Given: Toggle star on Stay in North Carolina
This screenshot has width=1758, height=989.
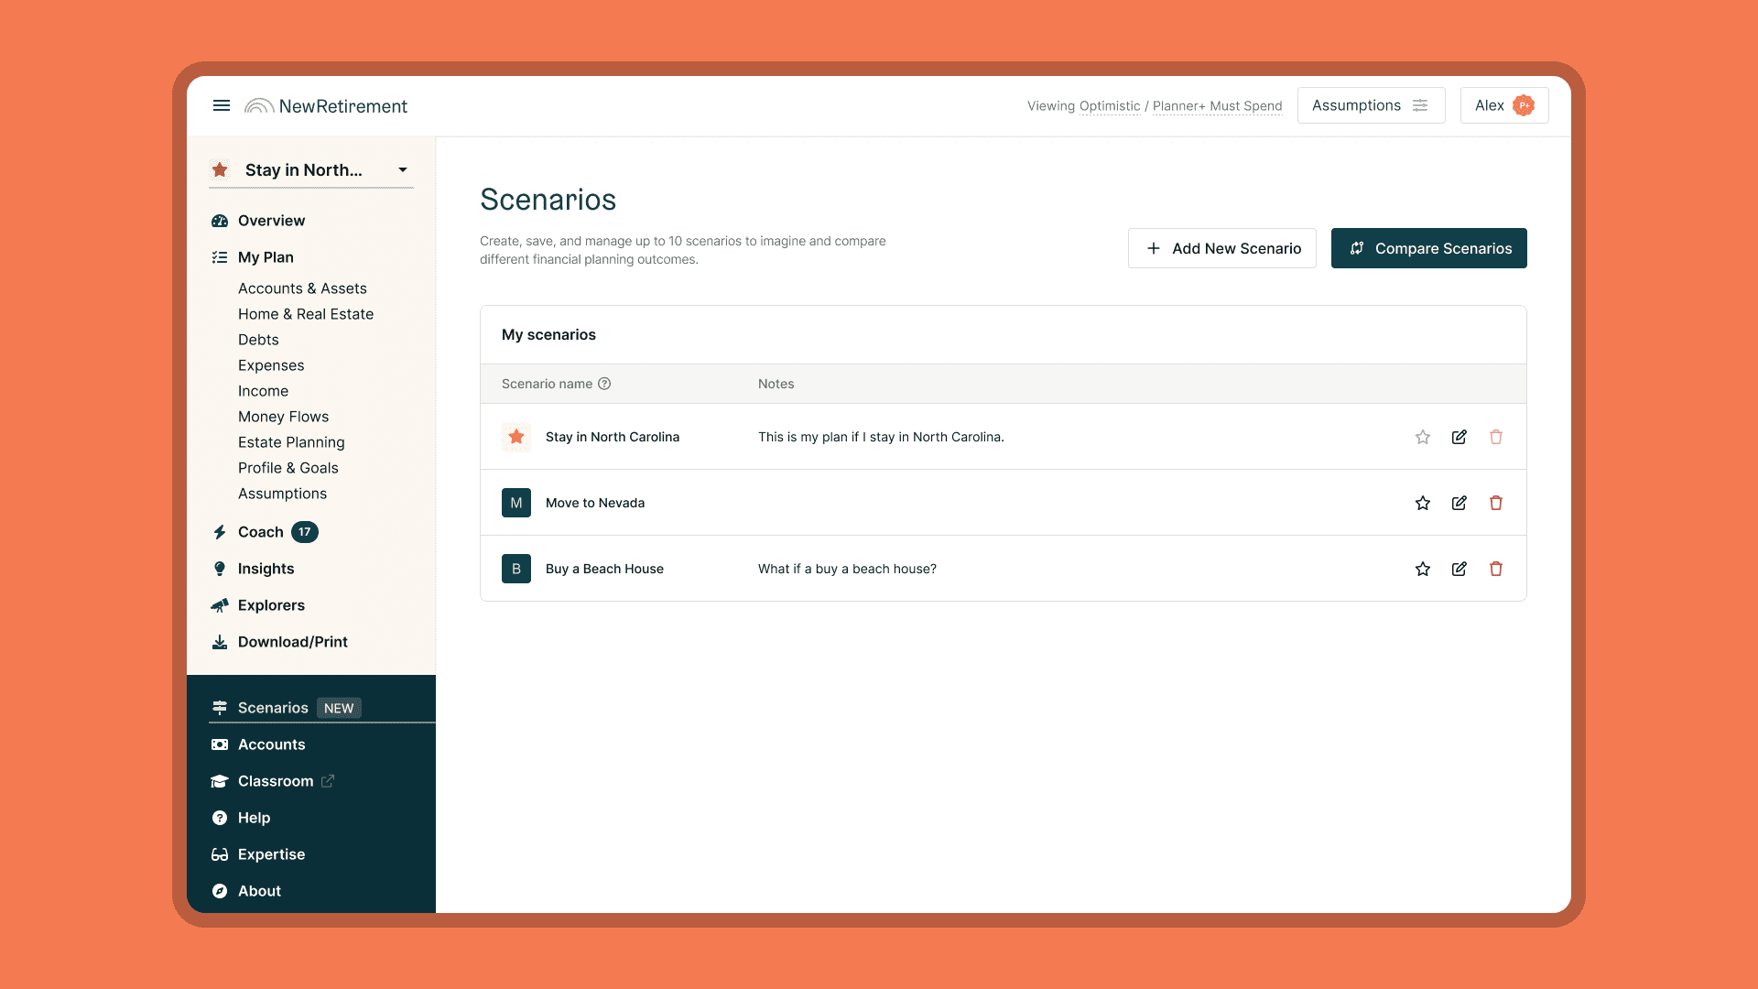Looking at the screenshot, I should [1422, 437].
